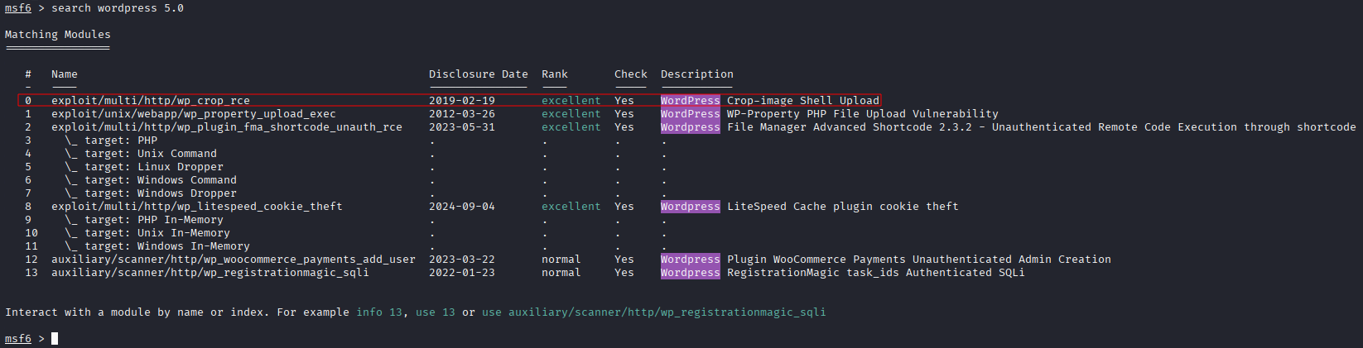The height and width of the screenshot is (348, 1363).
Task: Click the 'target: Windows In-Memory' row
Action: pyautogui.click(x=157, y=246)
